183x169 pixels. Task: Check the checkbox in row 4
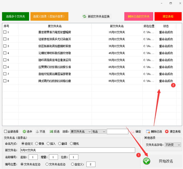[5, 53]
